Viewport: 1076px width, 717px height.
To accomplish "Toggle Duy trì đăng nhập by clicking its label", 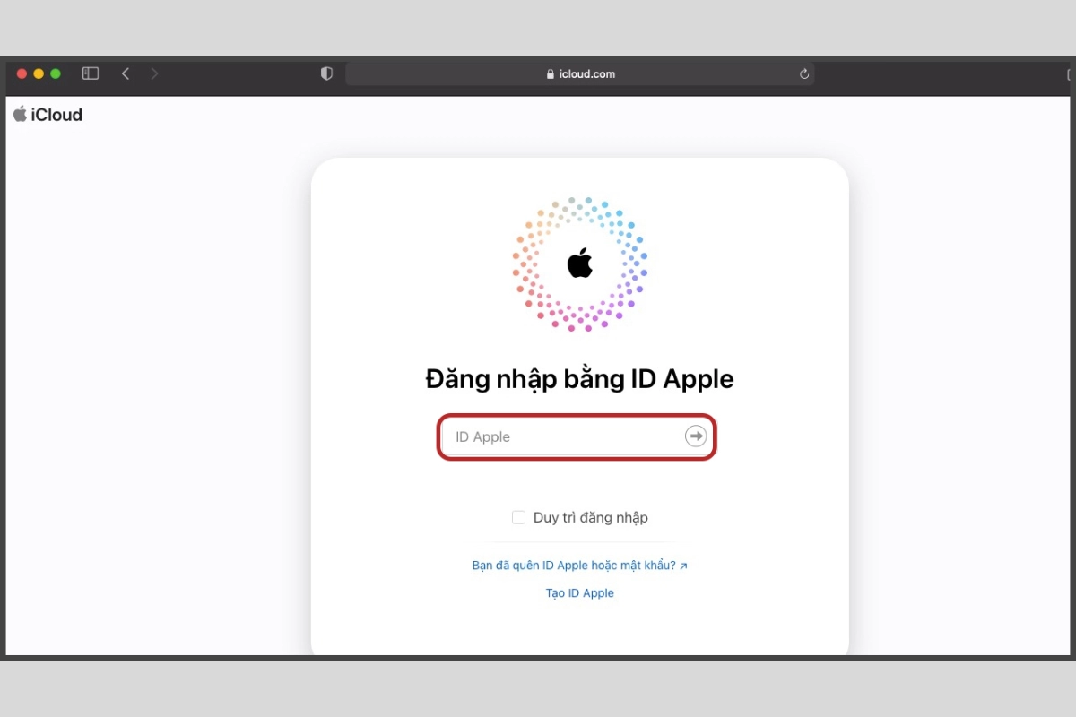I will click(592, 517).
